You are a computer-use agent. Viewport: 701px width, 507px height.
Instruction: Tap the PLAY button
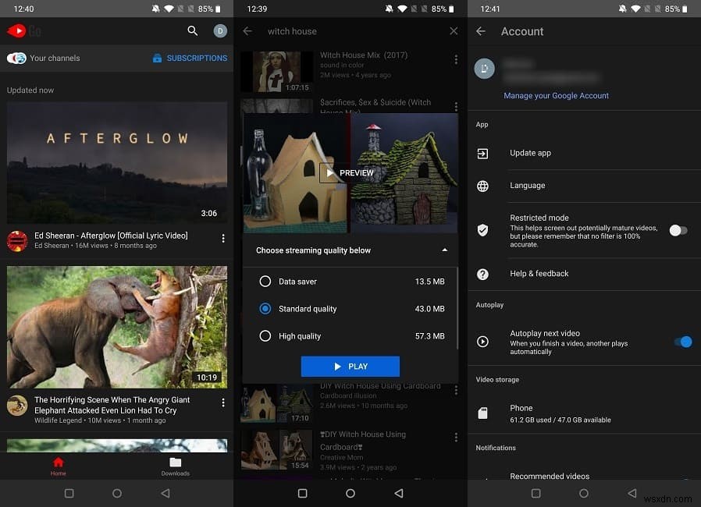pos(350,366)
